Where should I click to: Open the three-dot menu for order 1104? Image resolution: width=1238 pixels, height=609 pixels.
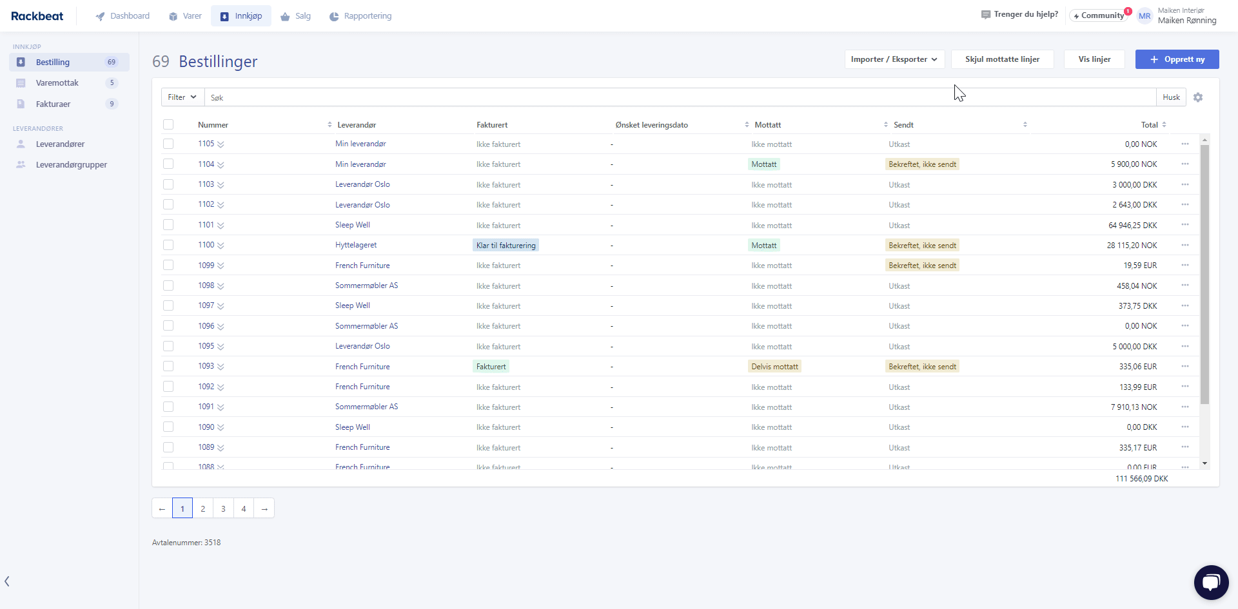coord(1184,164)
